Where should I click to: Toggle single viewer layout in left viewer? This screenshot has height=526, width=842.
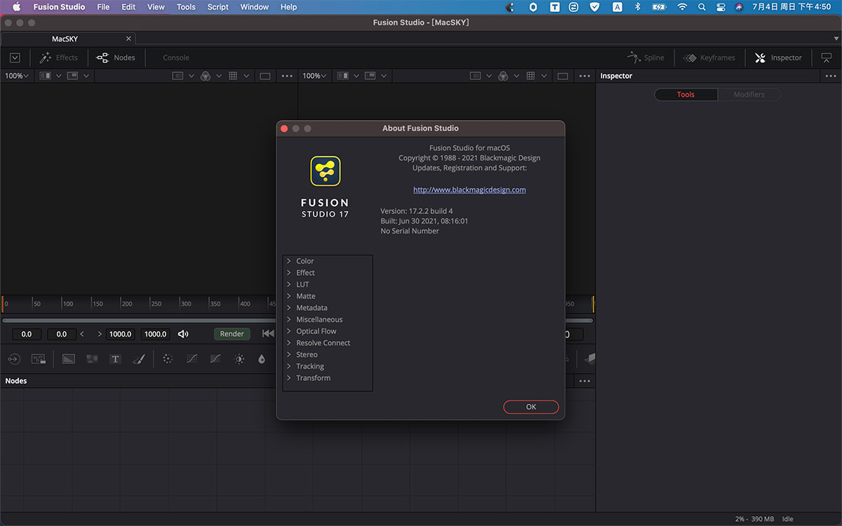click(265, 76)
